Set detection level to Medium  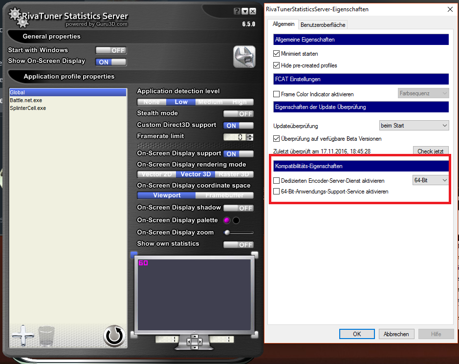click(x=210, y=102)
